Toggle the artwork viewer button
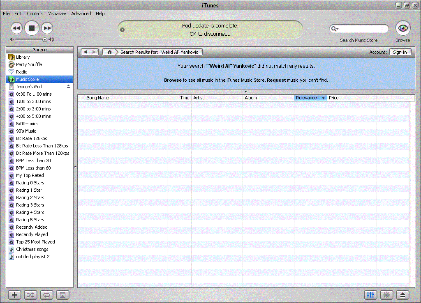Screen dimensions: 421x303 62,295
